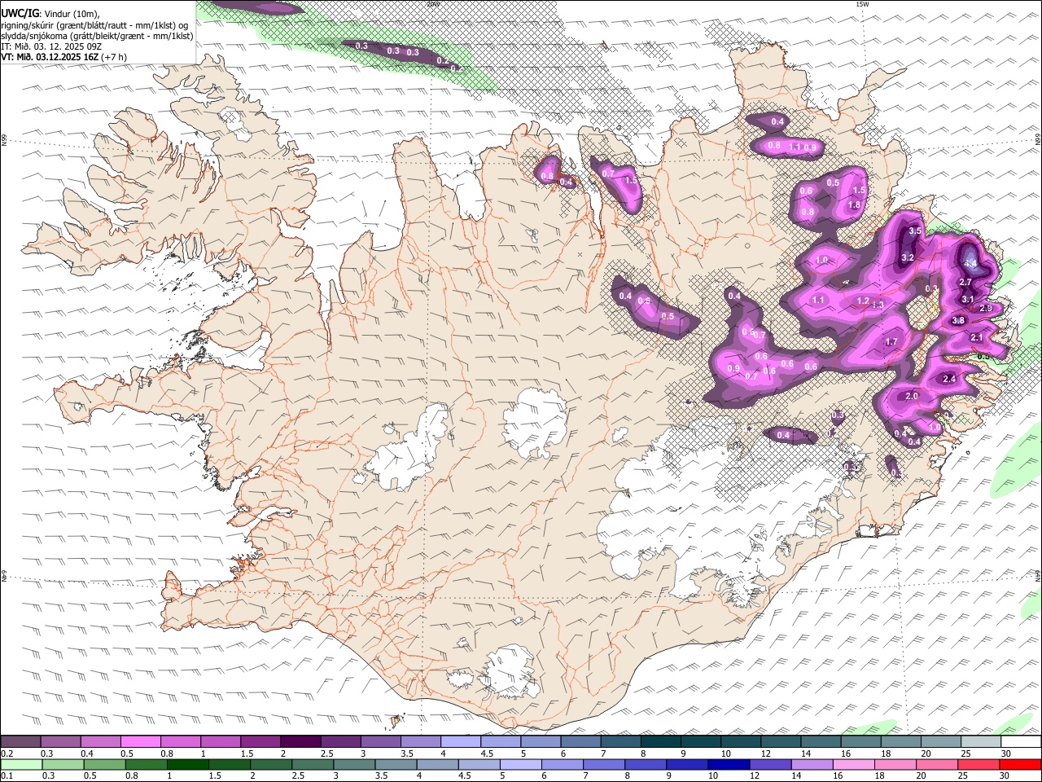Viewport: 1042px width, 782px height.
Task: Click the 2.4 precipitation value on the map
Action: point(949,380)
